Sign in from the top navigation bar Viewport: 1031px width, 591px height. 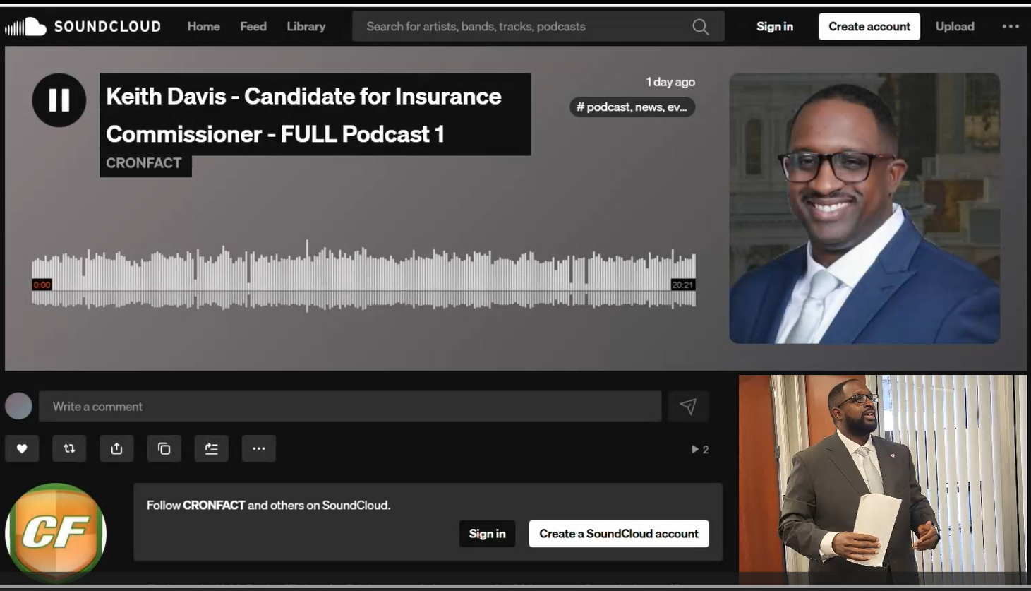(x=775, y=27)
